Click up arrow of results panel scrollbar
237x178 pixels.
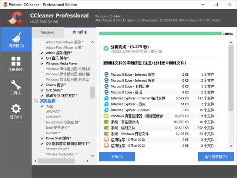(231, 43)
